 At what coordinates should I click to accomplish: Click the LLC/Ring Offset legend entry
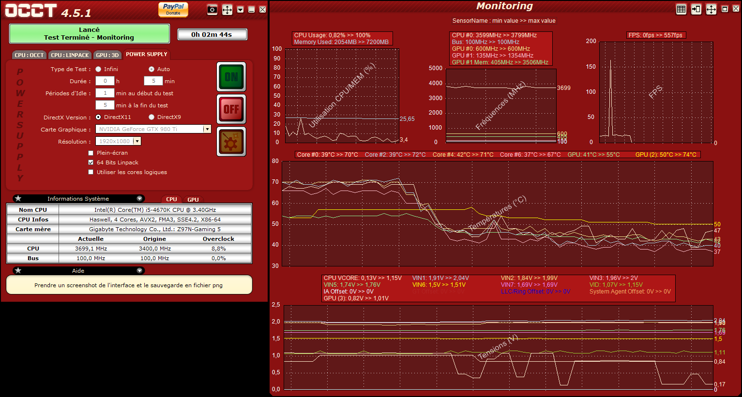tap(535, 292)
